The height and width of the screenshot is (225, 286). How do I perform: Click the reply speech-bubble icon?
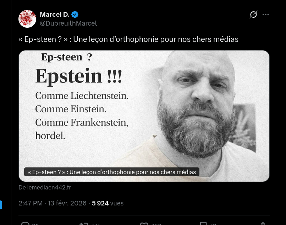25,224
